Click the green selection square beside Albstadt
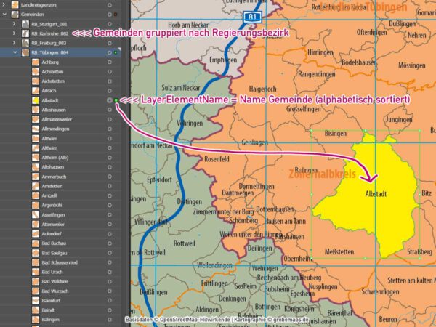 tap(116, 100)
